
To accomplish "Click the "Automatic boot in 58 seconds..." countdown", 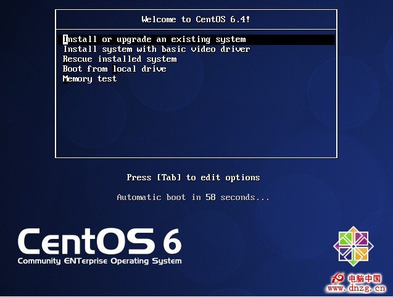I will 193,198.
